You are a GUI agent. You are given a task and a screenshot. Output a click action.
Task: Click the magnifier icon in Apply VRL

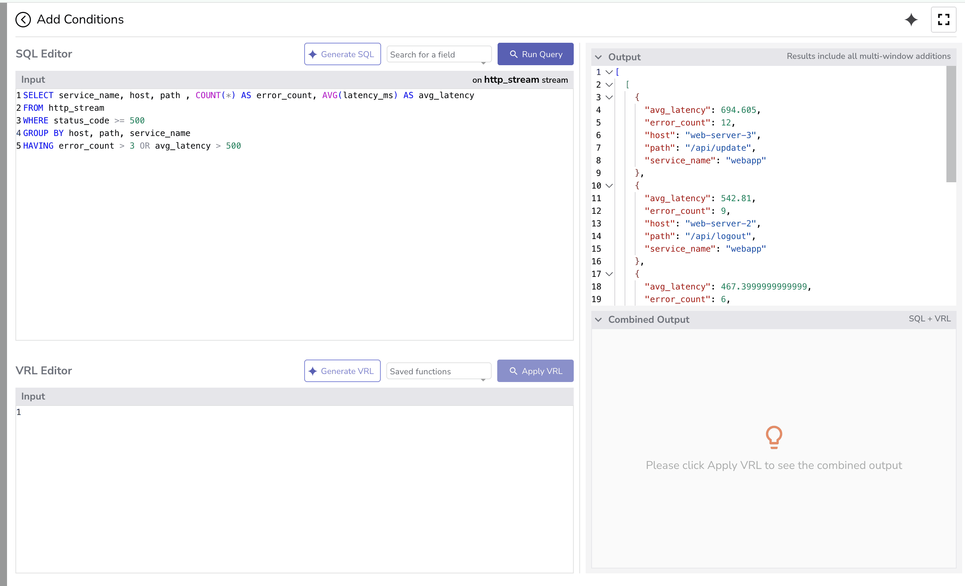click(514, 371)
